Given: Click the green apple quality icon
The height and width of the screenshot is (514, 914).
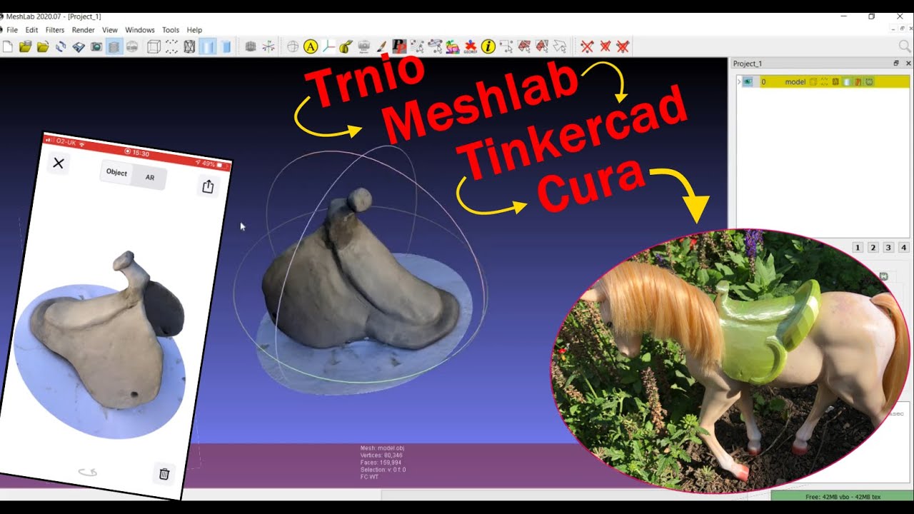Looking at the screenshot, I should point(346,47).
